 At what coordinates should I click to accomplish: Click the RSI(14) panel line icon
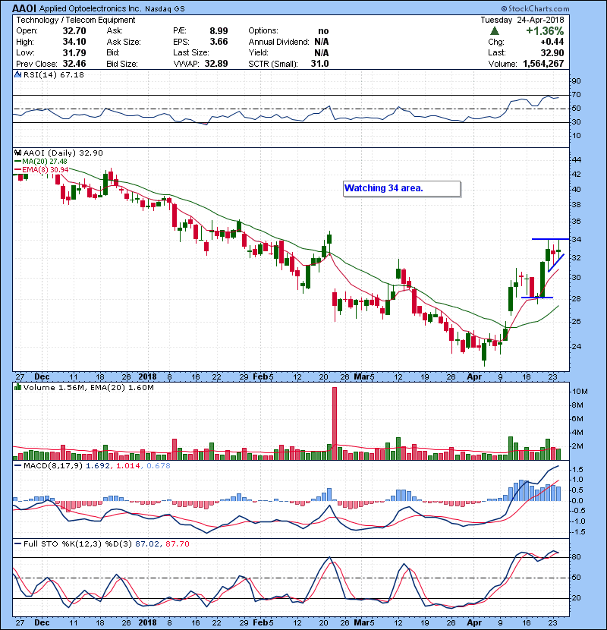(x=17, y=74)
